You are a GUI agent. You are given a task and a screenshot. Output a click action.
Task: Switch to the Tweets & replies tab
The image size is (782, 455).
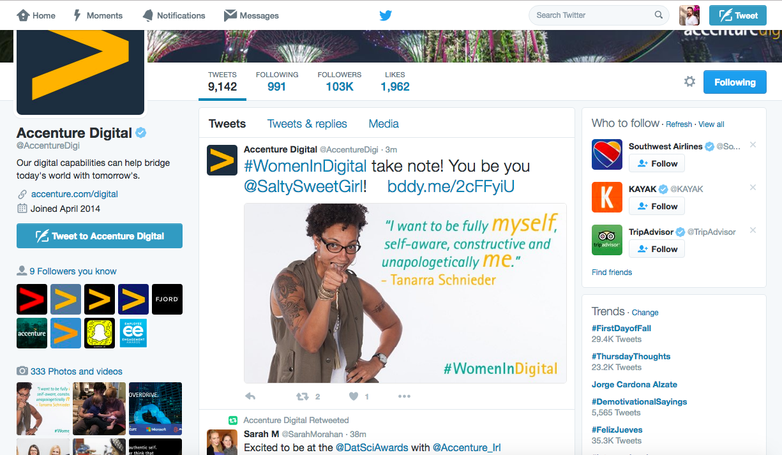coord(307,124)
